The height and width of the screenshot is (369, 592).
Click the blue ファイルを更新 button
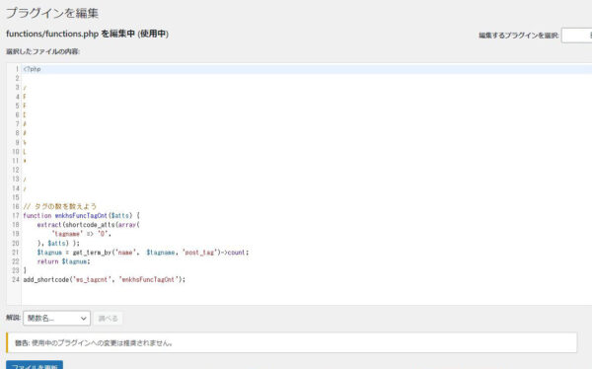click(35, 366)
